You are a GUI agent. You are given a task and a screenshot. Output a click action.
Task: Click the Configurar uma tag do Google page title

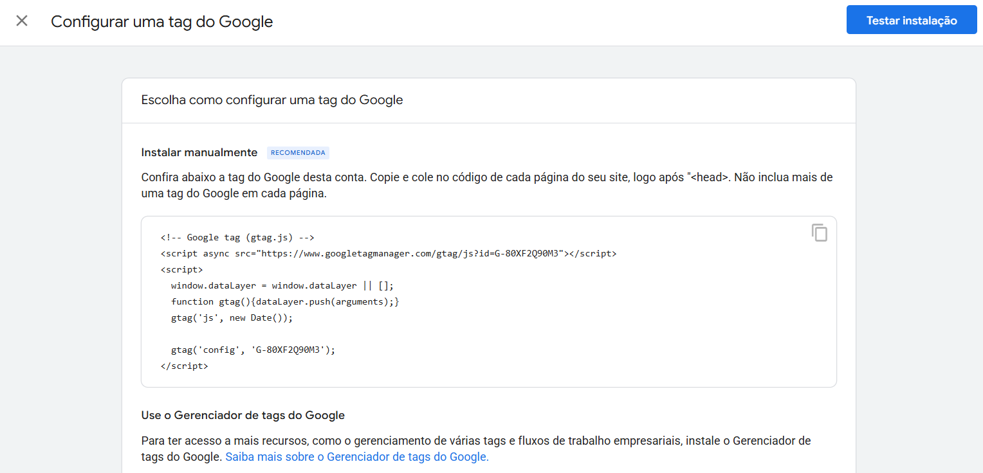click(162, 21)
